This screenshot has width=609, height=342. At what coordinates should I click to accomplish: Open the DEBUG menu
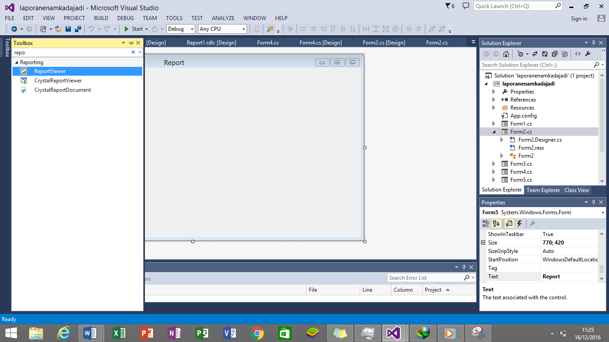[x=125, y=18]
